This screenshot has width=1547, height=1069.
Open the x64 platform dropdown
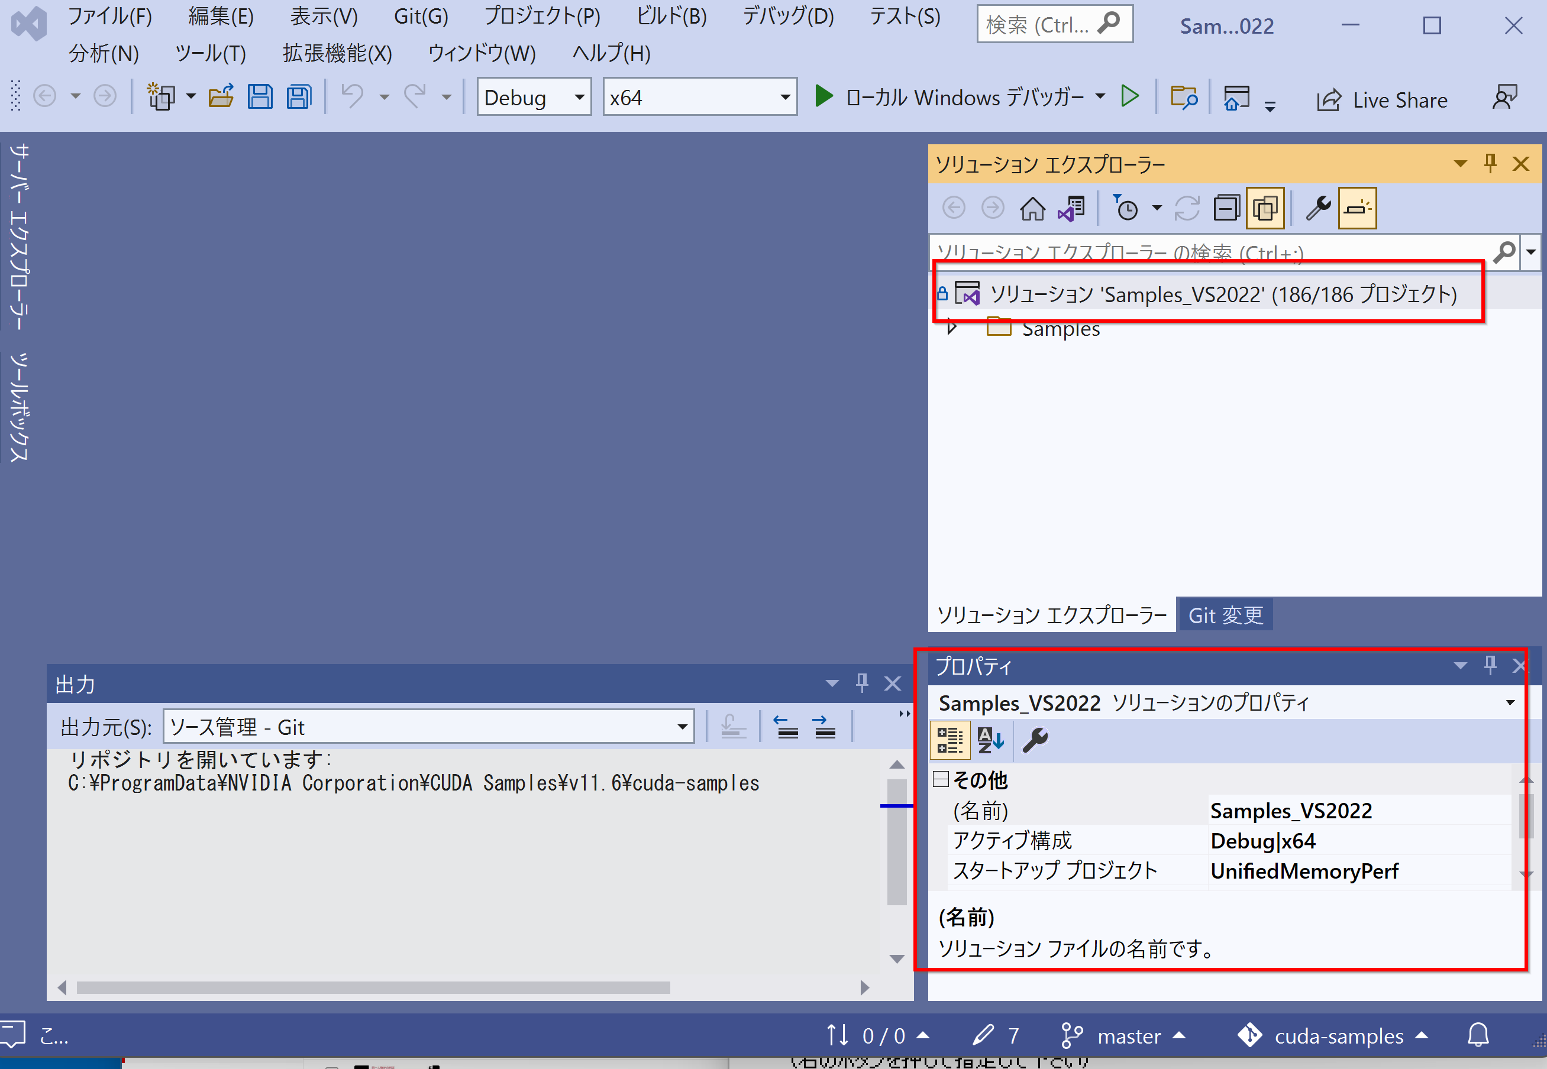click(x=699, y=97)
